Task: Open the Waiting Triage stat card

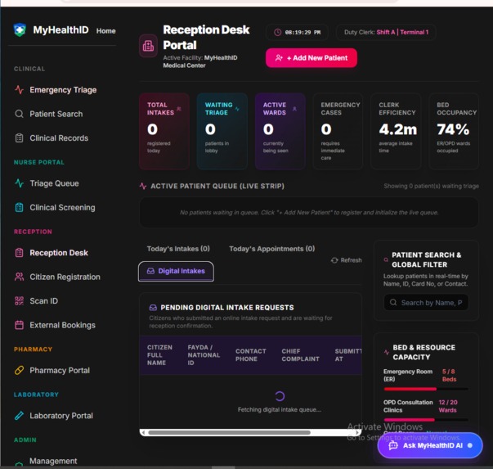Action: [222, 131]
